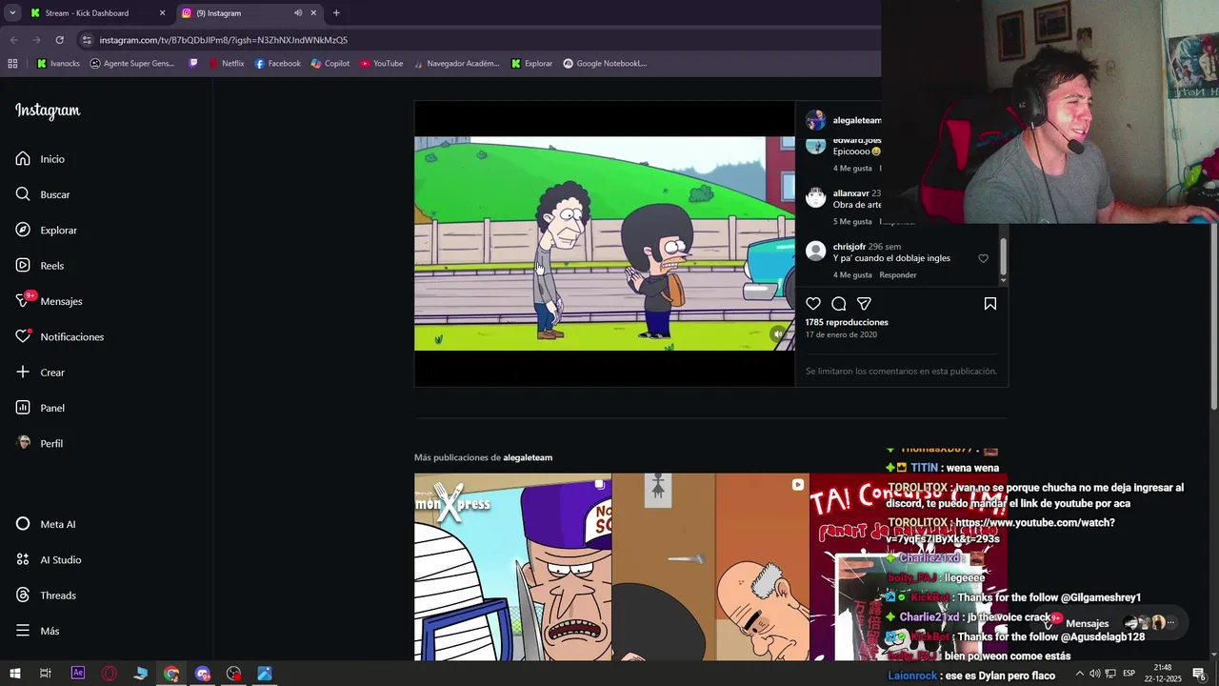Open Navegador Académico bookmark
The image size is (1219, 686).
455,64
